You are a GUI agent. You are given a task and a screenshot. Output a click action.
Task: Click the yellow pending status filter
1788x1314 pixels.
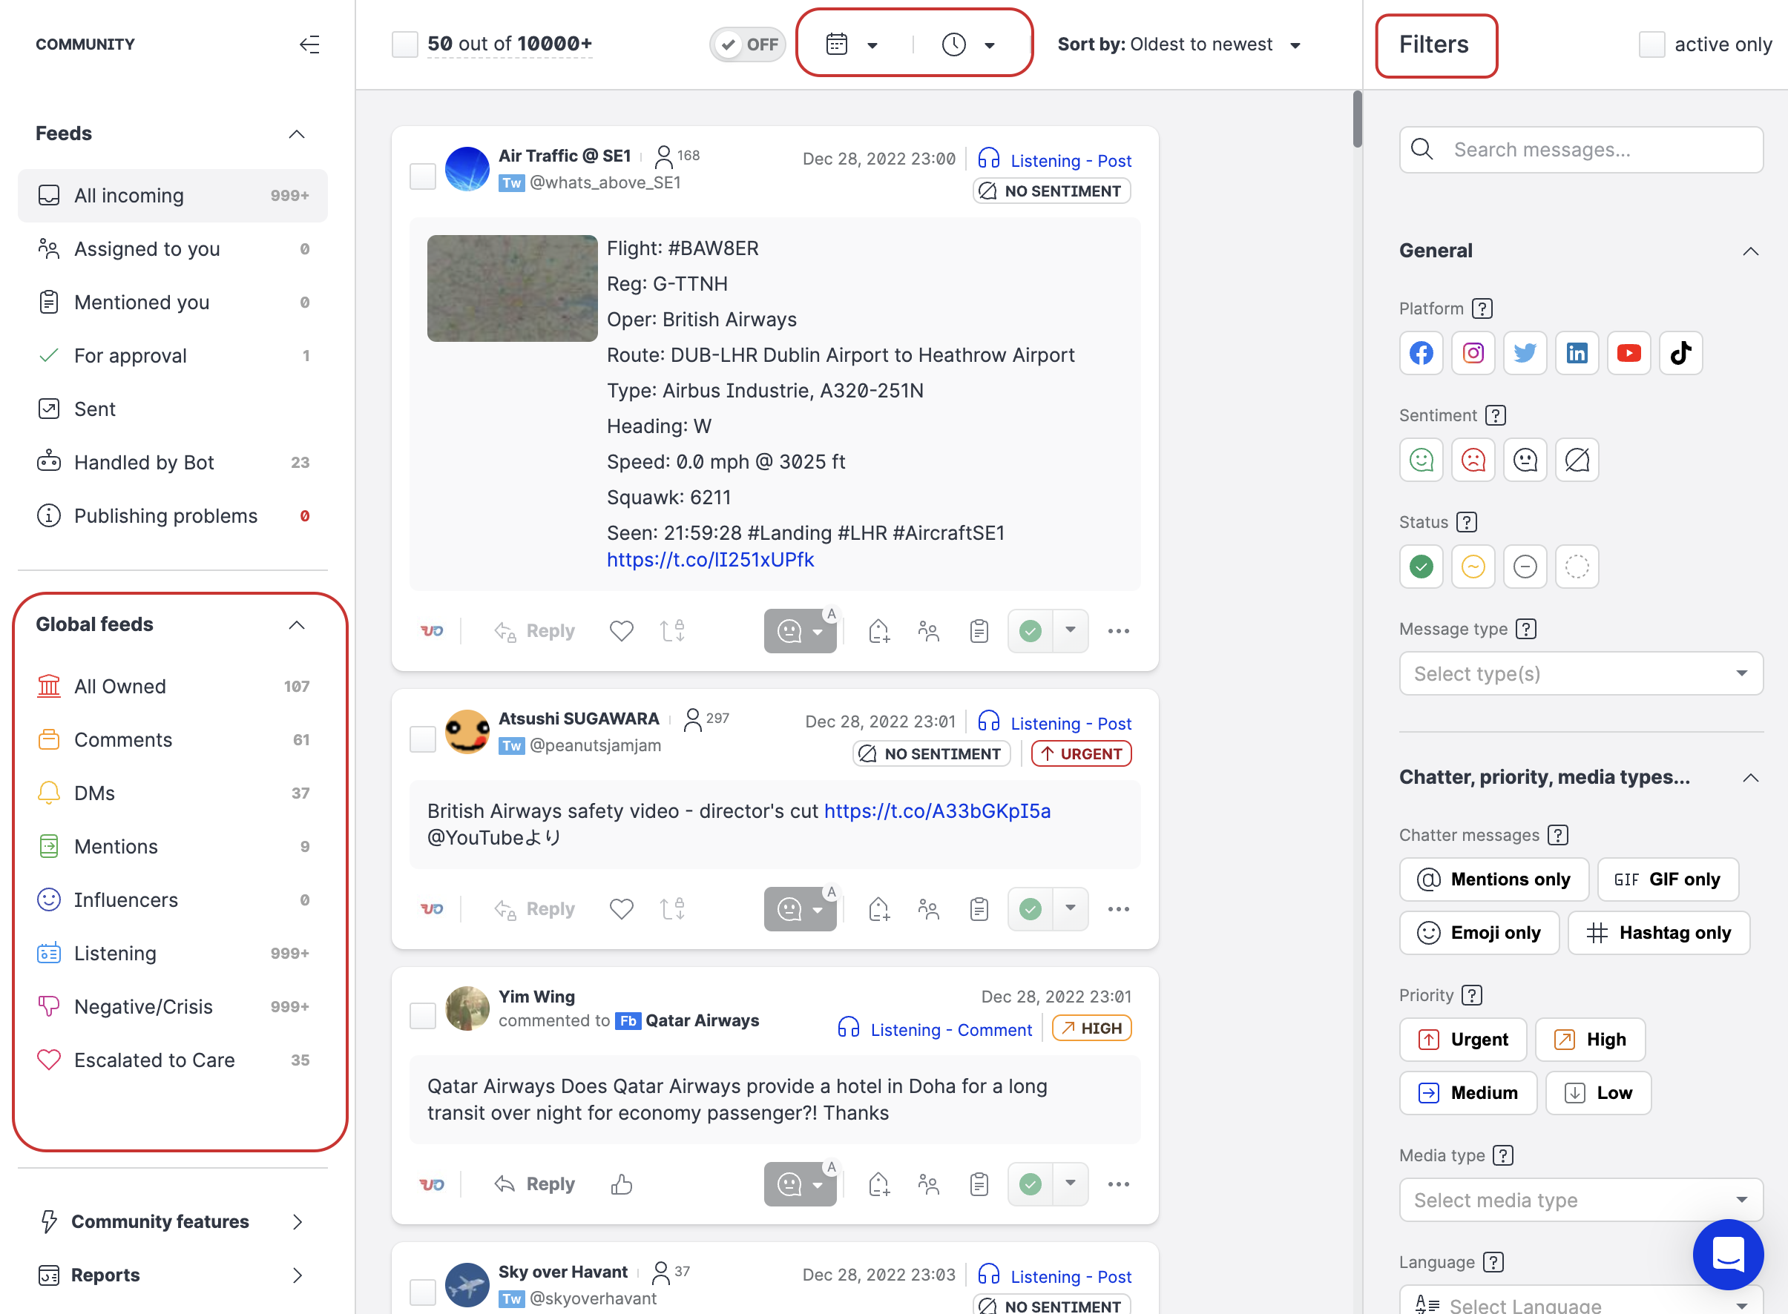coord(1473,567)
